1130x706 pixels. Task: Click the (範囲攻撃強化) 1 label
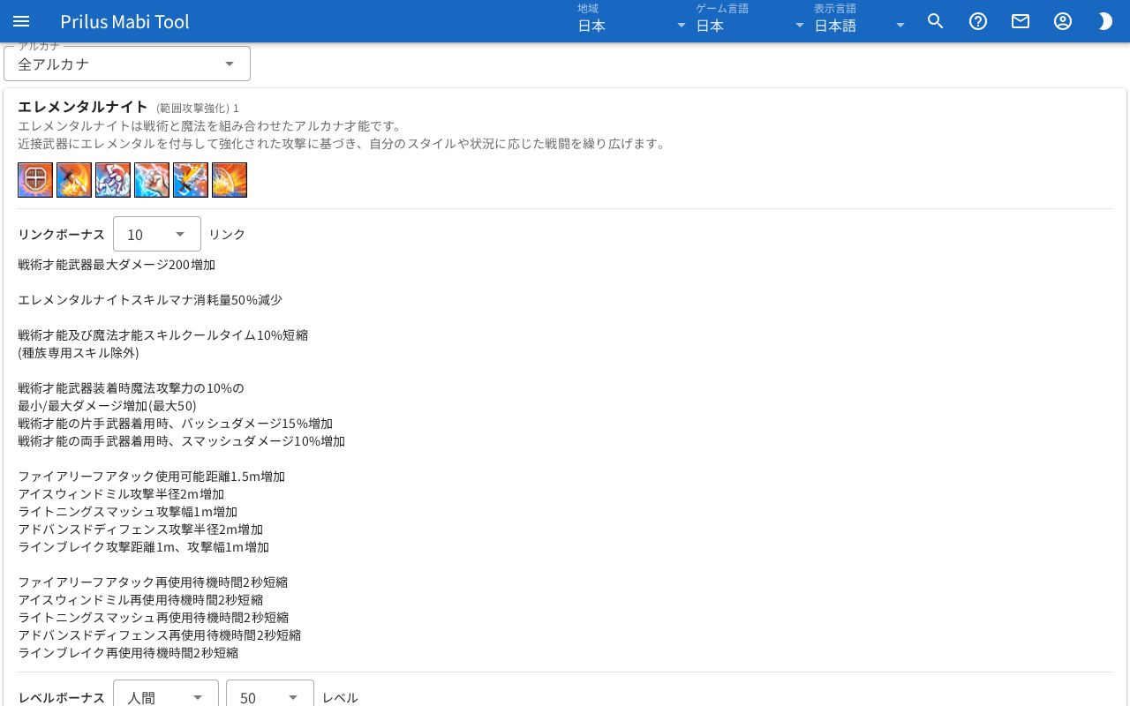198,108
